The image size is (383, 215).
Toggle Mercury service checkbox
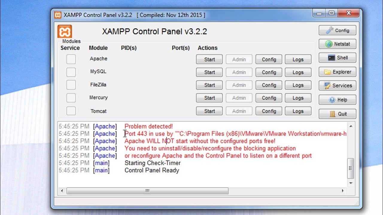(71, 98)
